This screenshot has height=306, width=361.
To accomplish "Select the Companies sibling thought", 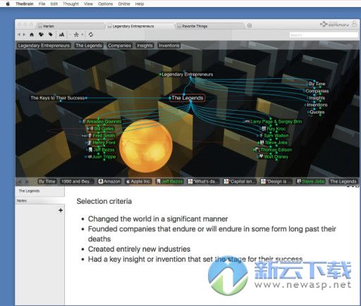I will (x=317, y=91).
